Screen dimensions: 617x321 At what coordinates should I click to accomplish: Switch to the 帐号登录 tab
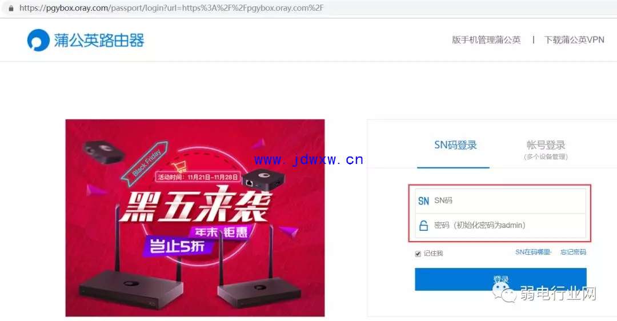pyautogui.click(x=546, y=150)
